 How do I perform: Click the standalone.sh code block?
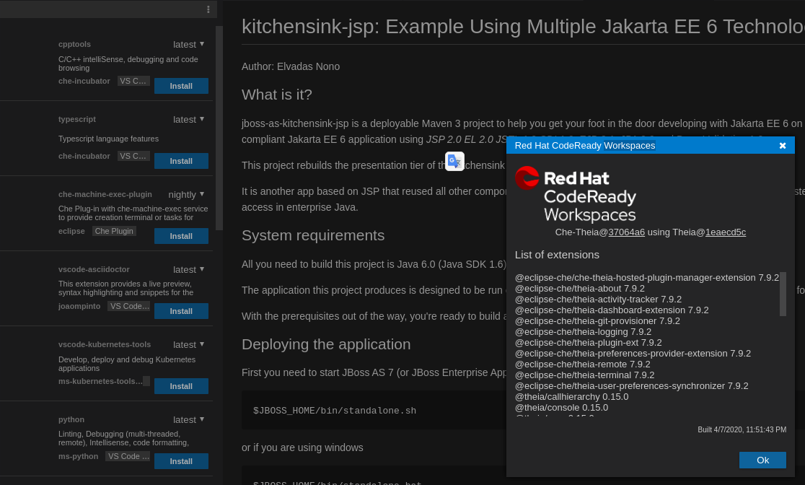point(374,411)
